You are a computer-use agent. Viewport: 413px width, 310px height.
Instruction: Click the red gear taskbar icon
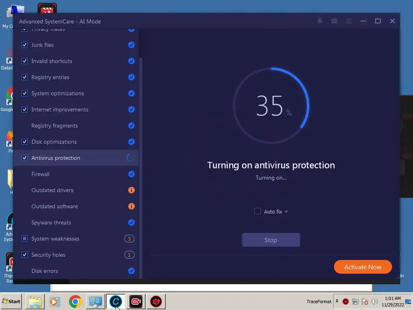tap(156, 301)
